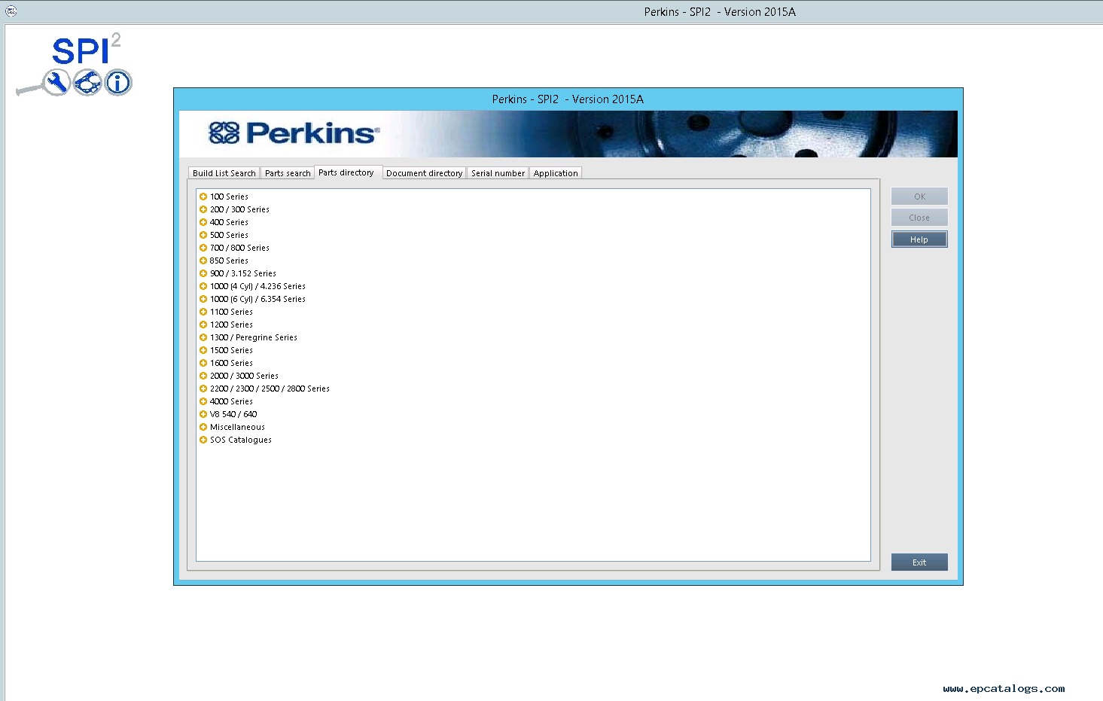Select the 2000 / 3000 Series entry
The height and width of the screenshot is (701, 1103).
coord(244,376)
